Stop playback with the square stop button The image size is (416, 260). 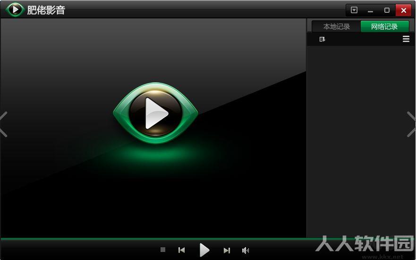pos(163,250)
